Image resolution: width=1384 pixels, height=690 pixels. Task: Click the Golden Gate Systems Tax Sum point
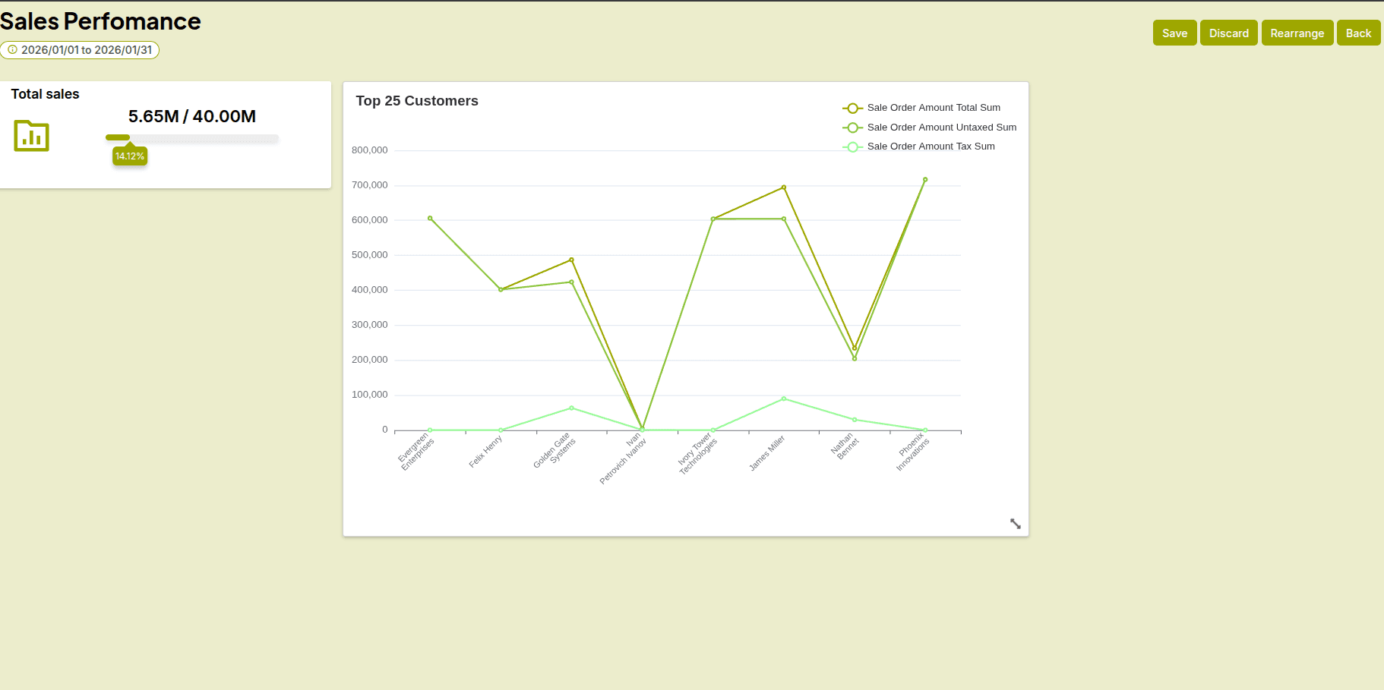click(572, 408)
